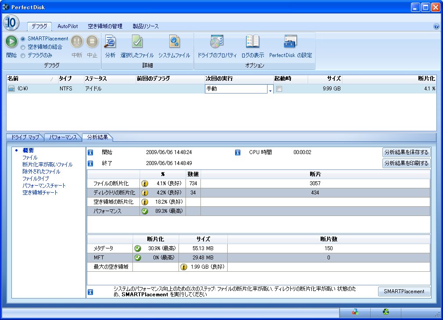The width and height of the screenshot is (443, 320).
Task: Click info icon beside recommendation text
Action: [90, 292]
